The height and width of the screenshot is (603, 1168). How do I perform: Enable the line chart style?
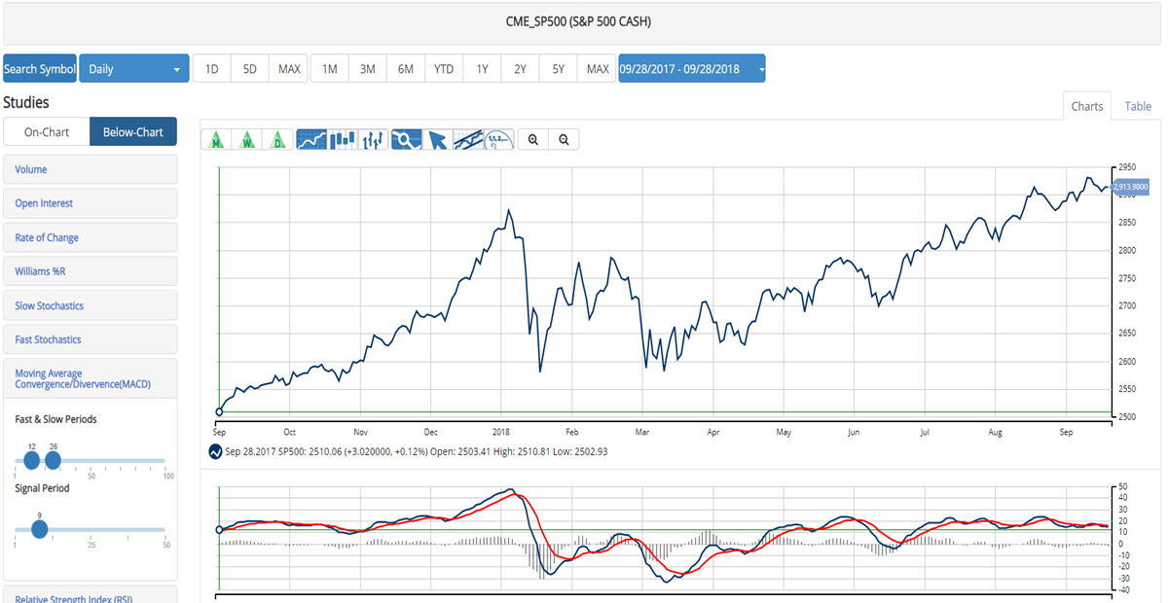tap(311, 139)
